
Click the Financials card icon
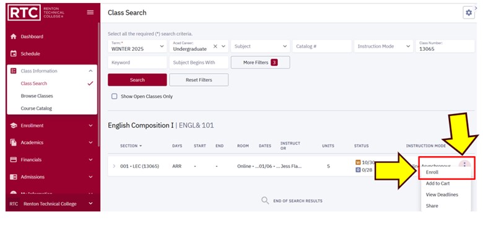point(13,160)
